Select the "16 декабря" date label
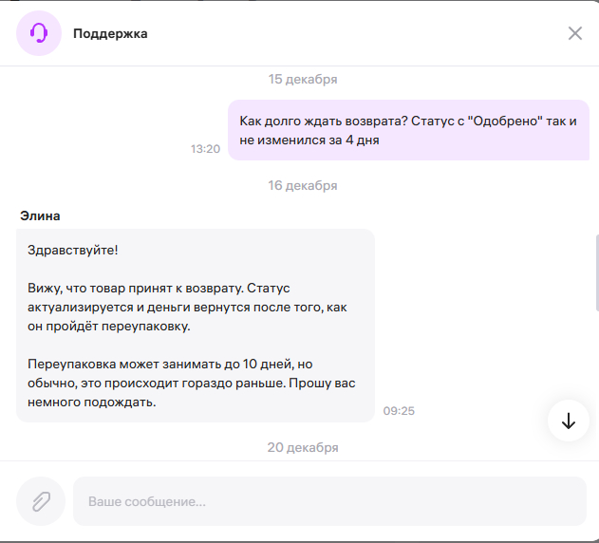This screenshot has width=599, height=543. click(x=303, y=185)
